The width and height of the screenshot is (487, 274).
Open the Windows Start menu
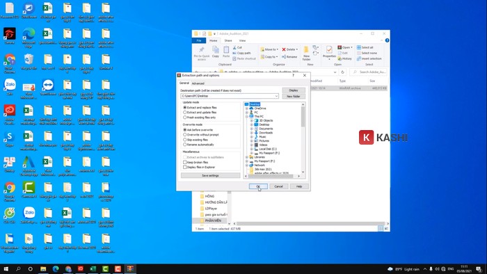[x=6, y=268]
